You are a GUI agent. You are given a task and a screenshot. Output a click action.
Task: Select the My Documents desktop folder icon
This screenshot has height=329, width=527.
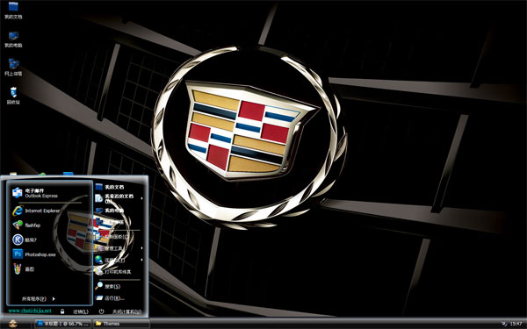click(13, 10)
